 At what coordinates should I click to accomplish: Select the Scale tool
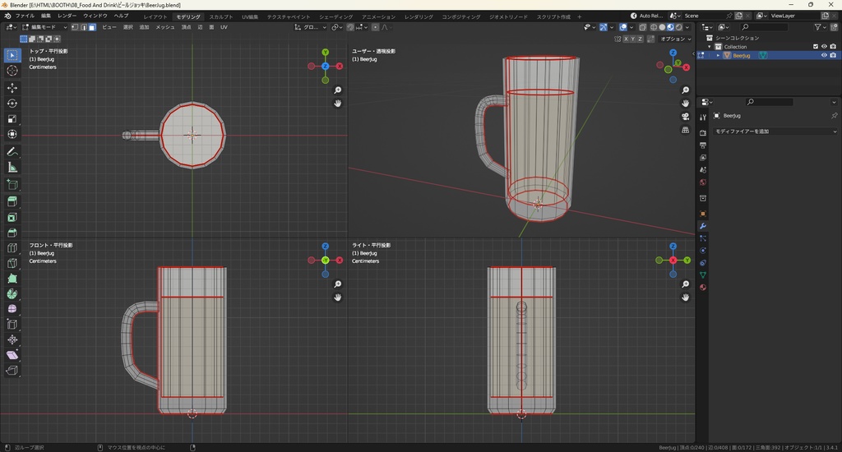[x=12, y=118]
